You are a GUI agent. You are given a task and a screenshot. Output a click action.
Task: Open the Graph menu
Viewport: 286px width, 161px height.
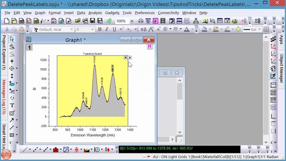(40, 13)
